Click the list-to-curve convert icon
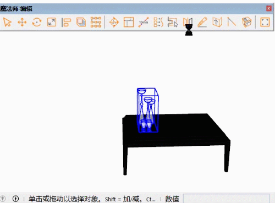Image resolution: width=275 pixels, height=203 pixels. tap(158, 23)
